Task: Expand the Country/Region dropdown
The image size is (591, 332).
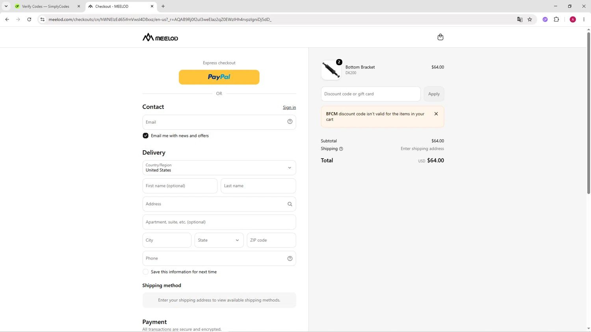Action: (x=219, y=168)
